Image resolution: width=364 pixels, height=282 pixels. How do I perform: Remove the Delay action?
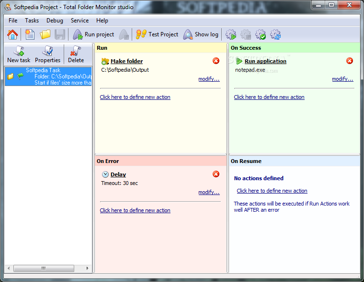coord(216,174)
